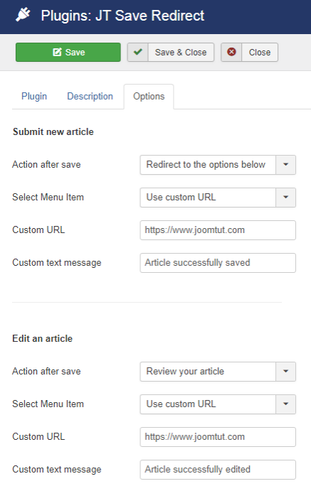
Task: Open the Description tab
Action: click(x=90, y=97)
